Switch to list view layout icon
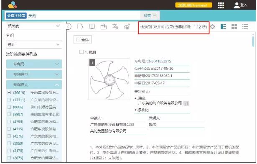 (245, 26)
